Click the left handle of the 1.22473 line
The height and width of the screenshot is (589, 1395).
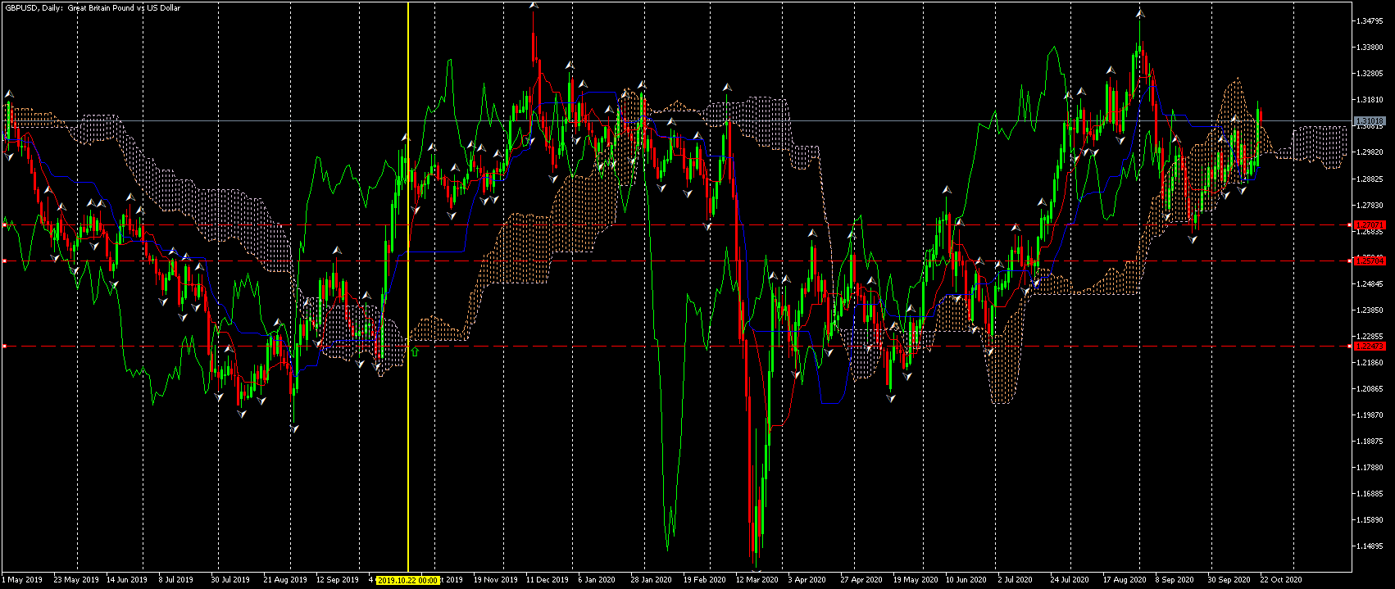pos(4,347)
